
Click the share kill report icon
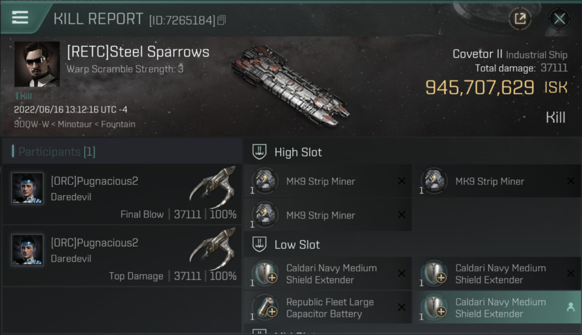pos(520,19)
